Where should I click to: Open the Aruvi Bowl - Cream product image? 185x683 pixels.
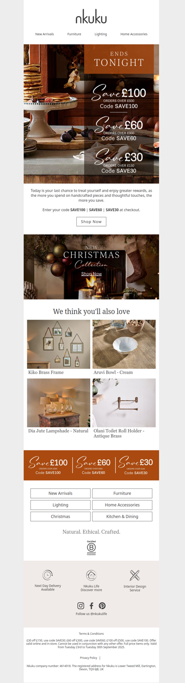(x=124, y=344)
